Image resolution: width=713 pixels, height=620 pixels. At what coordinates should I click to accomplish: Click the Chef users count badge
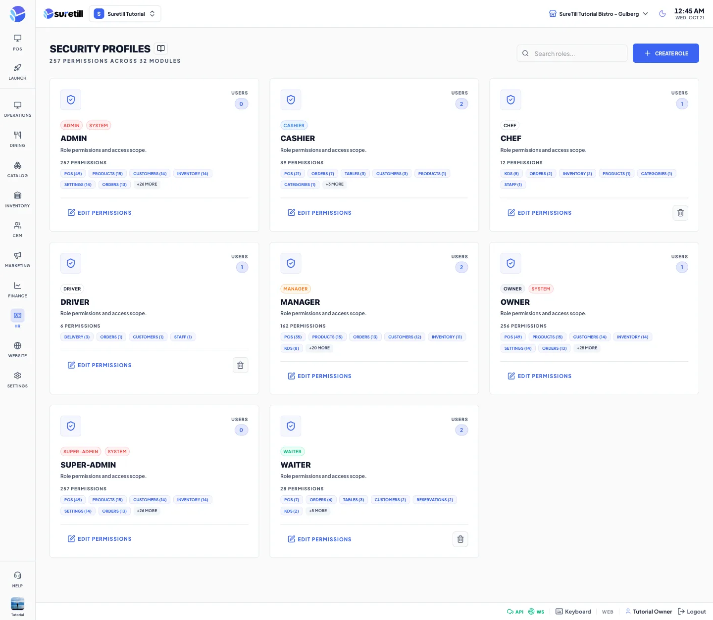click(682, 104)
